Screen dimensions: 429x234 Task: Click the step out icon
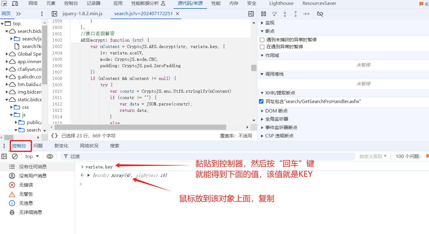tap(295, 14)
